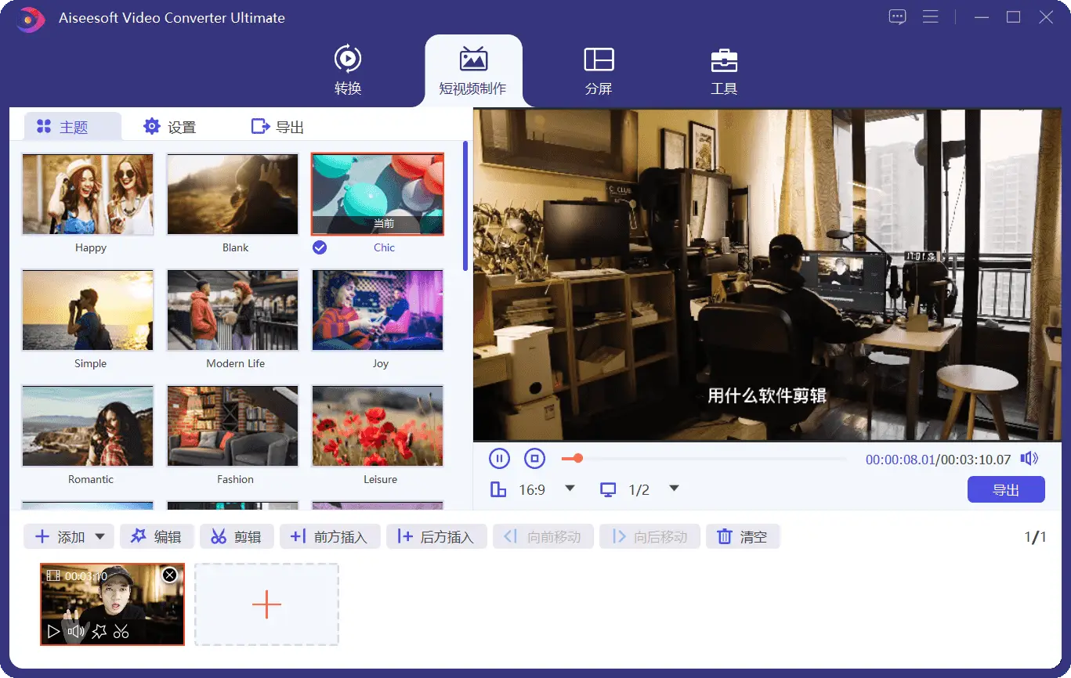Insert a clip after using 后方插入

(436, 536)
